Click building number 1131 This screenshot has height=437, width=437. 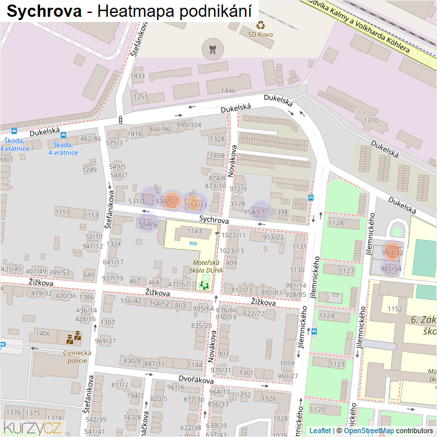pos(299,247)
